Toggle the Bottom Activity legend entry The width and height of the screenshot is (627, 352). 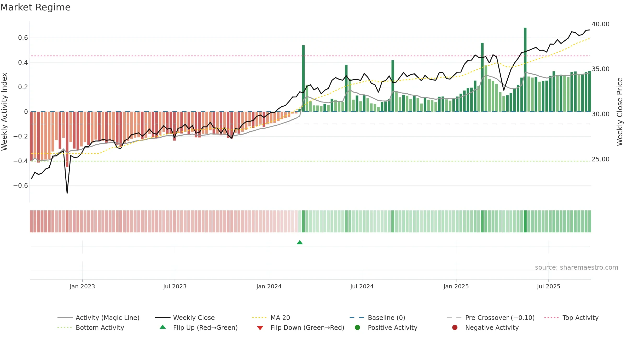[91, 327]
